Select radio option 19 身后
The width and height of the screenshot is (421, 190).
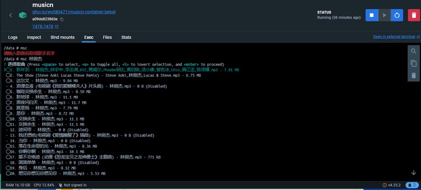click(x=8, y=168)
